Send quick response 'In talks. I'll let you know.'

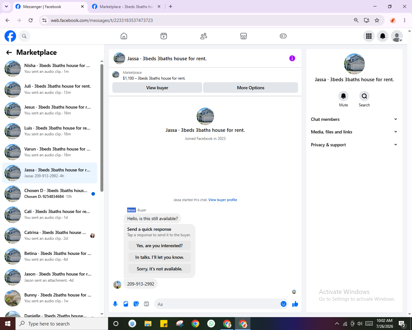tap(160, 257)
